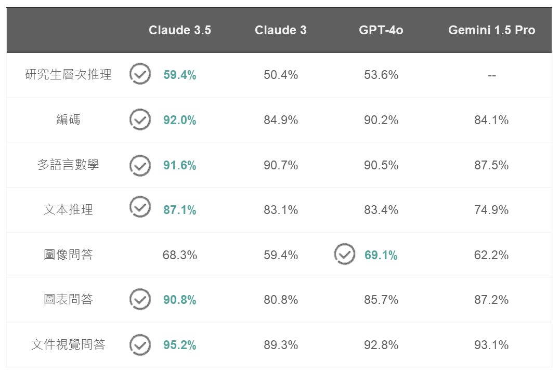This screenshot has width=560, height=373.
Task: Click checkmark icon beside 87.1% score
Action: [139, 207]
